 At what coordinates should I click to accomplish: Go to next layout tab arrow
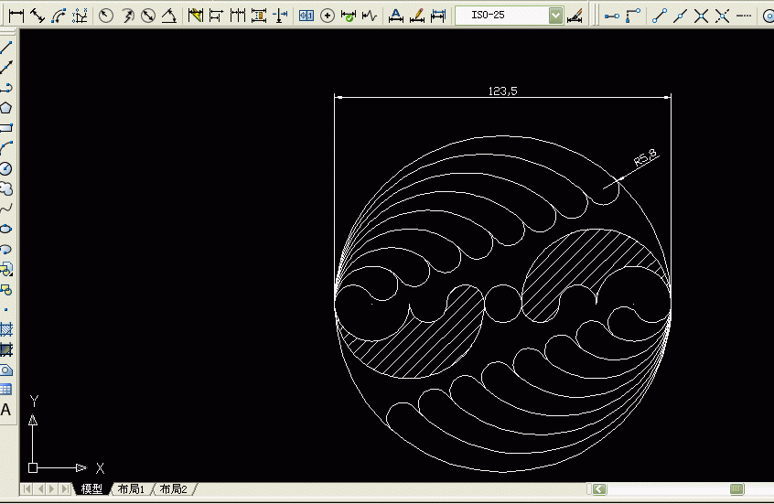(52, 488)
